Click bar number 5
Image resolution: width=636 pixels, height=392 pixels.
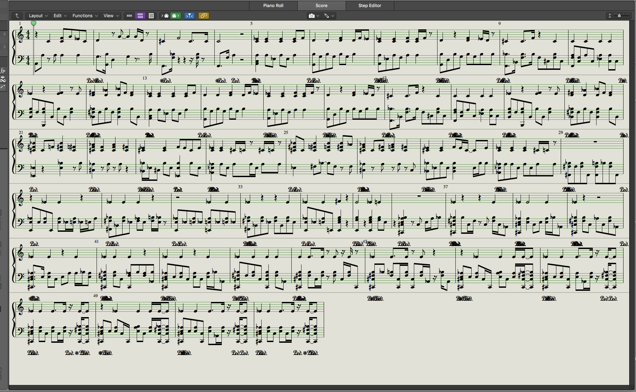click(x=251, y=24)
